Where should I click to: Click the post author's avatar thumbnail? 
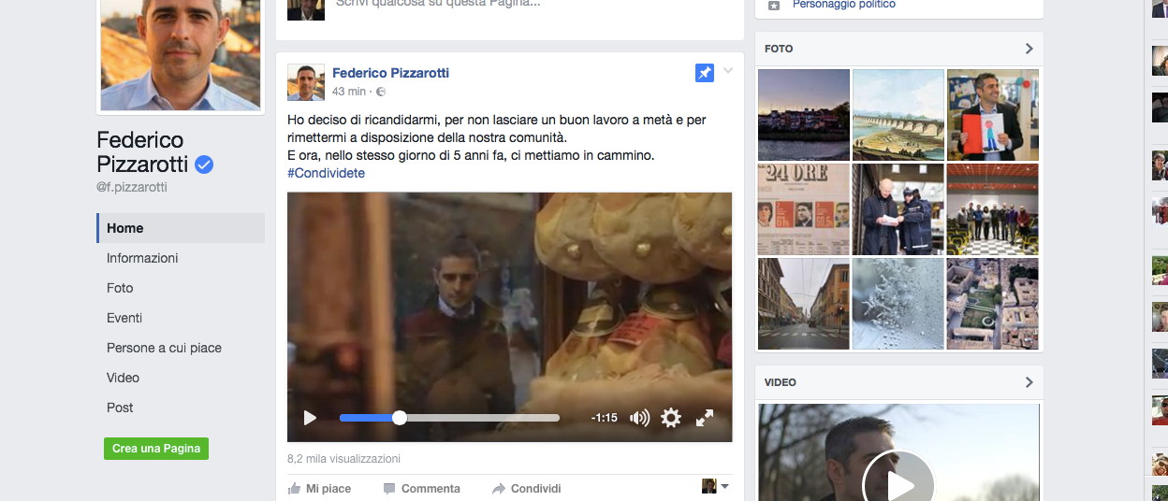[x=306, y=82]
